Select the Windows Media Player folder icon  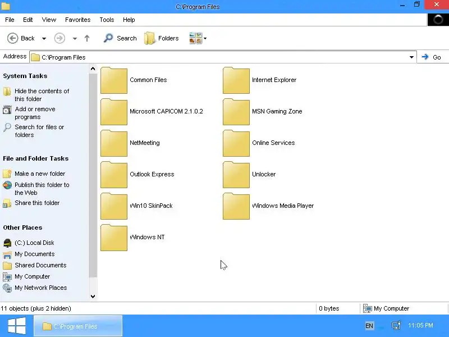(x=236, y=206)
